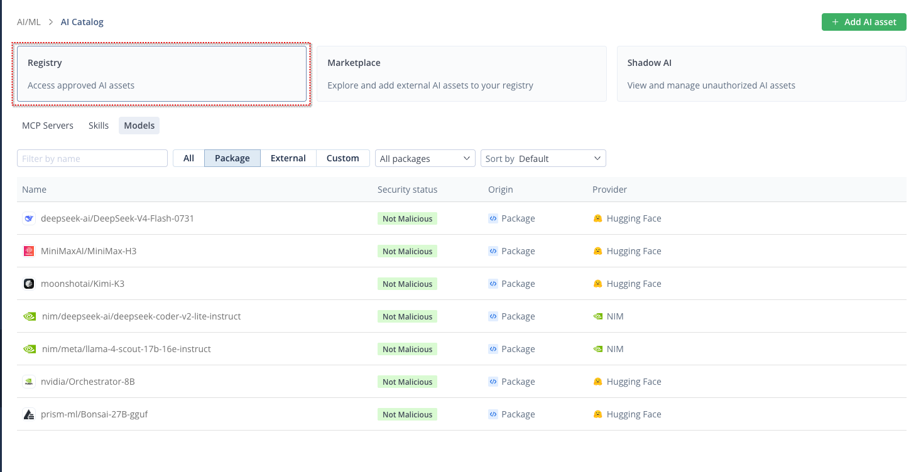Click the Name column header
Screen dimensions: 921x472
34,190
